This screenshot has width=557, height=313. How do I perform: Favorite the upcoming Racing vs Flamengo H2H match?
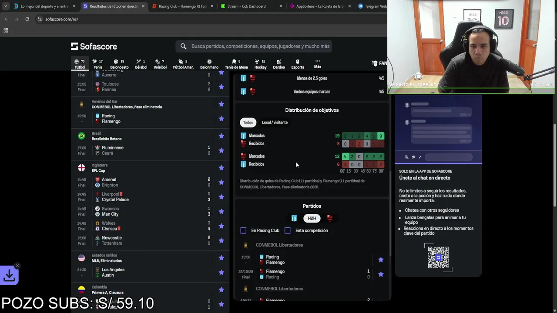(x=381, y=260)
